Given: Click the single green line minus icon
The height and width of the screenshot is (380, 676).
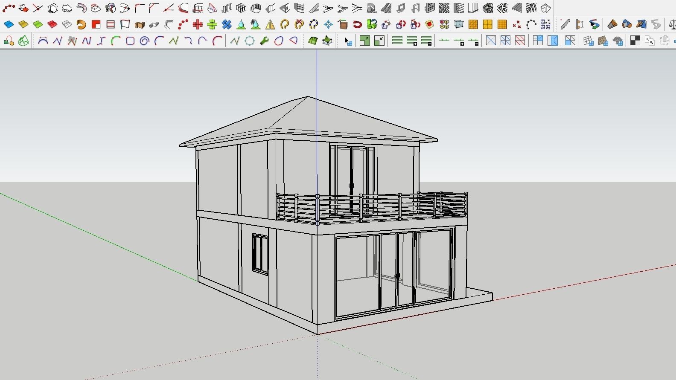Looking at the screenshot, I should click(x=473, y=41).
